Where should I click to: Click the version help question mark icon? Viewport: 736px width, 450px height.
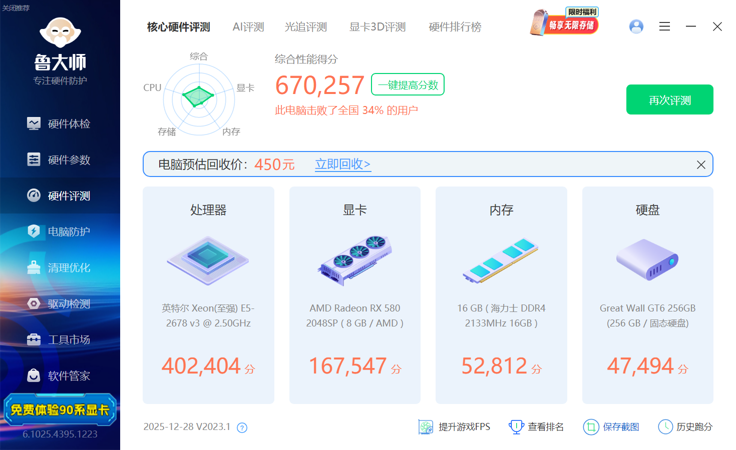242,427
